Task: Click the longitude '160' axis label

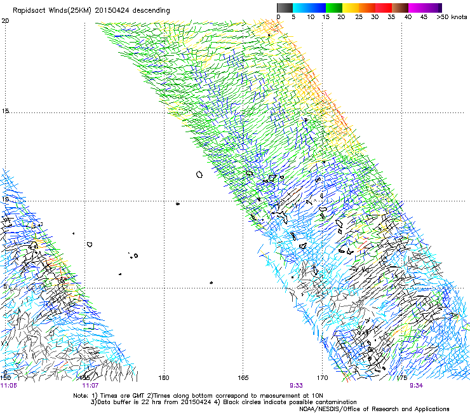Action: coord(164,377)
